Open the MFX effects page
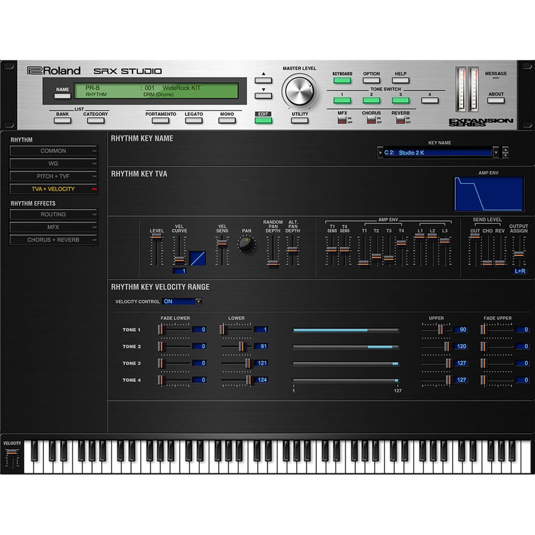The width and height of the screenshot is (535, 535). [x=53, y=227]
